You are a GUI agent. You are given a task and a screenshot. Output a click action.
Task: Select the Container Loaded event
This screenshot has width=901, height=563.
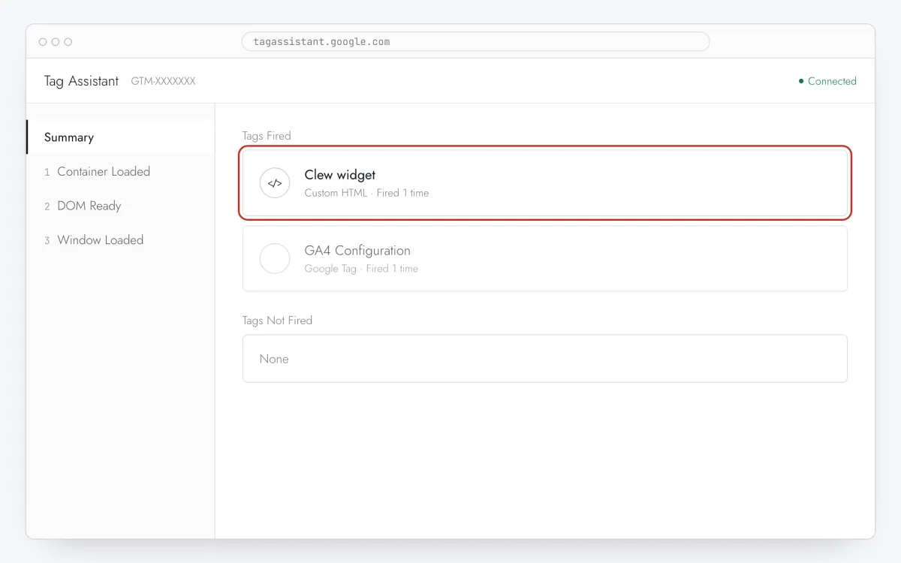121,172
